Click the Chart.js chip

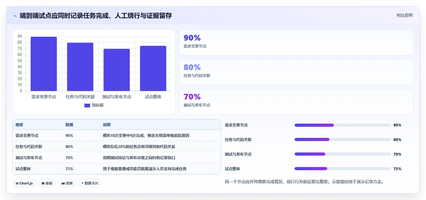point(24,183)
